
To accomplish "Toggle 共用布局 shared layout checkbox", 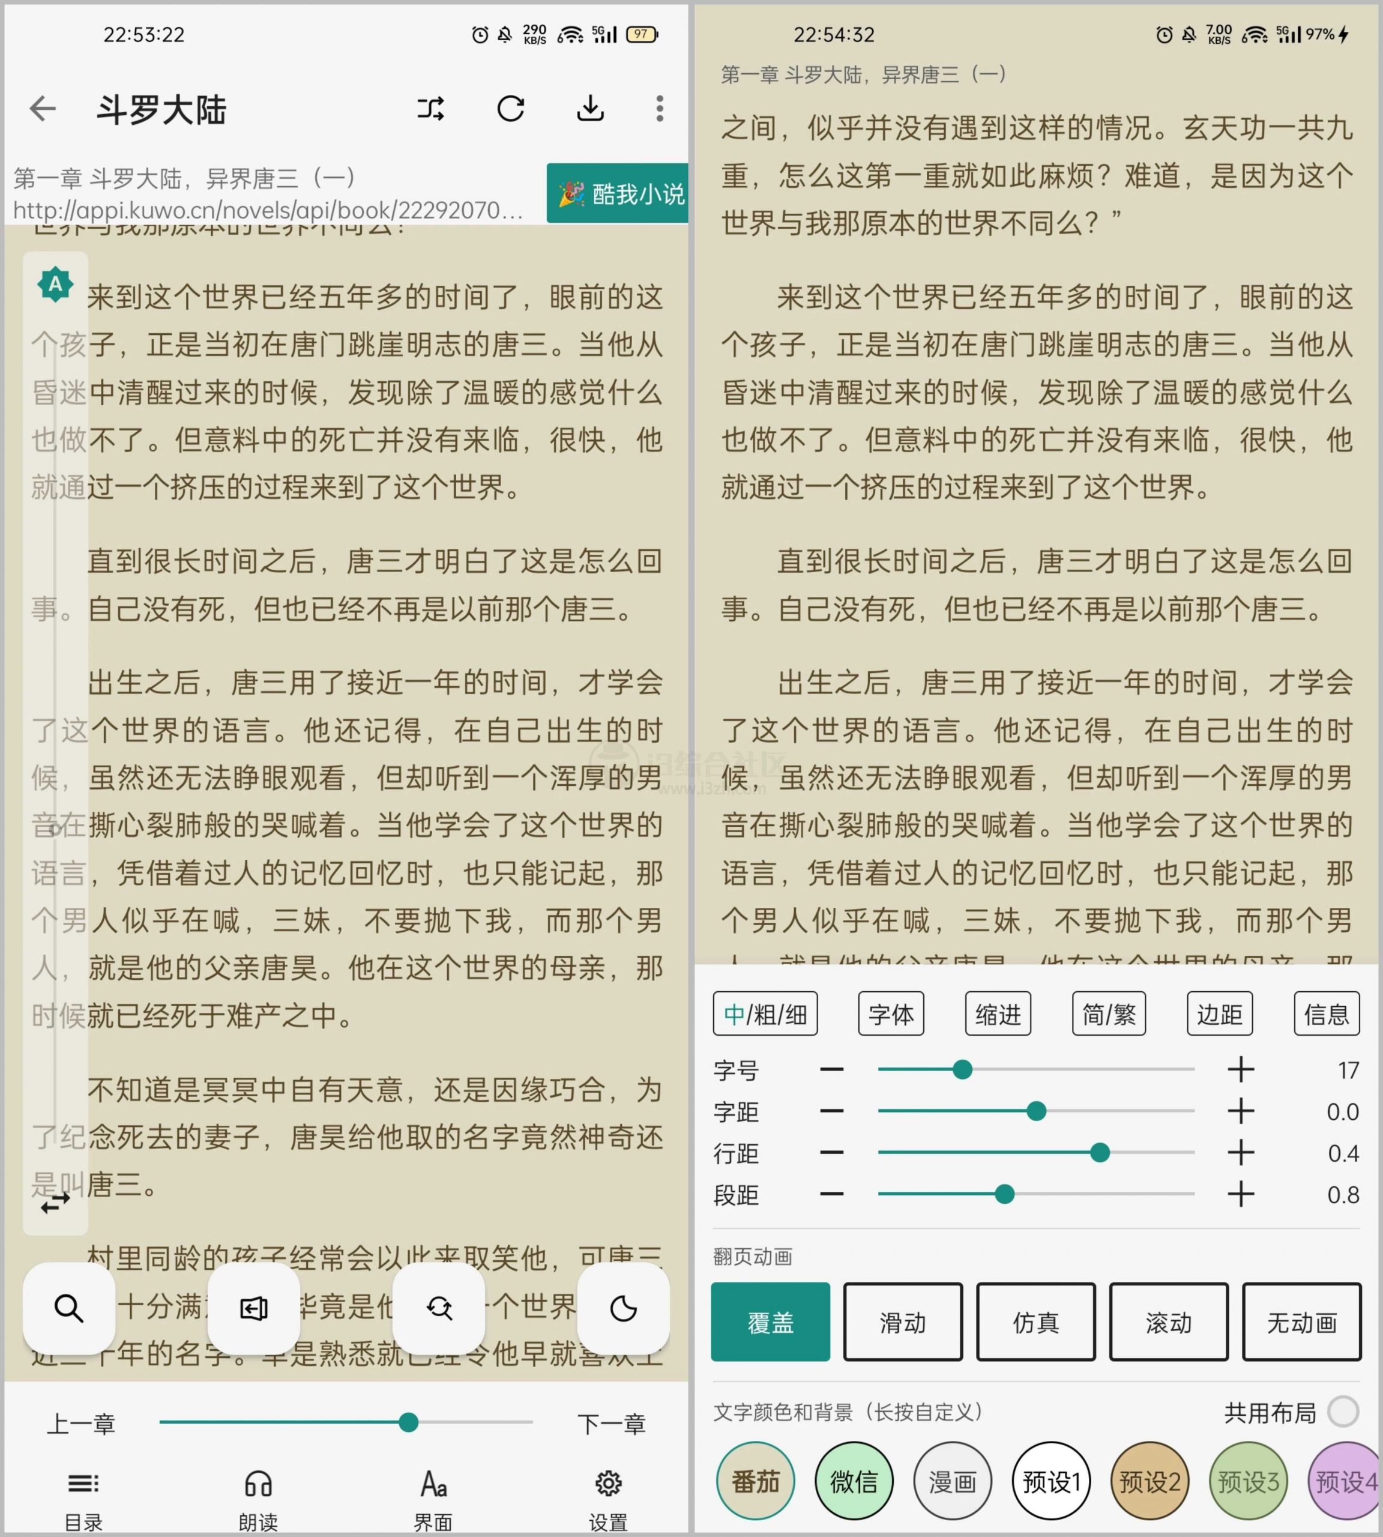I will (x=1343, y=1412).
